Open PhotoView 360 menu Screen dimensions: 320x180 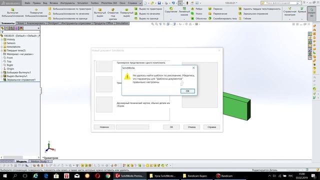[x=109, y=3]
